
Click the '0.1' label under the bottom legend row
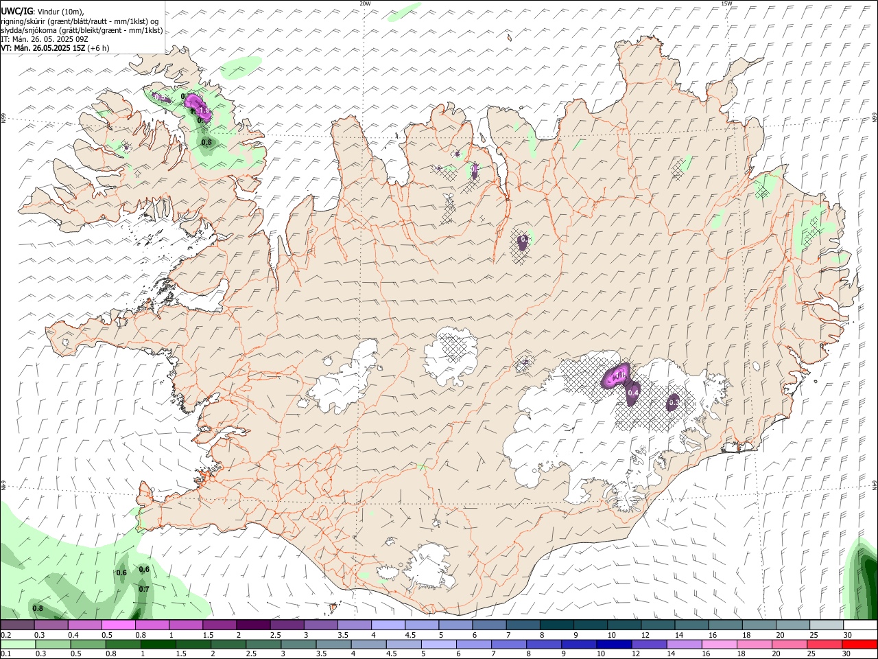[5, 655]
